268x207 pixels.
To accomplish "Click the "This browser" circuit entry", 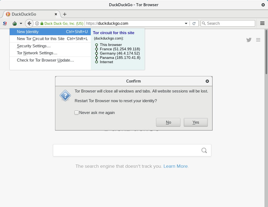I will click(x=111, y=45).
